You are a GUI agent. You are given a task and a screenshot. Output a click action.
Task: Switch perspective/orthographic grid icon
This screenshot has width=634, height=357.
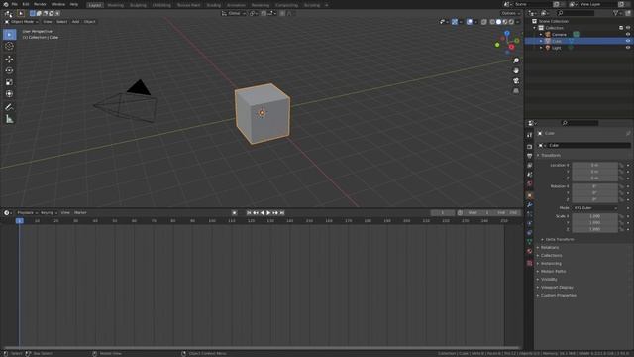516,91
